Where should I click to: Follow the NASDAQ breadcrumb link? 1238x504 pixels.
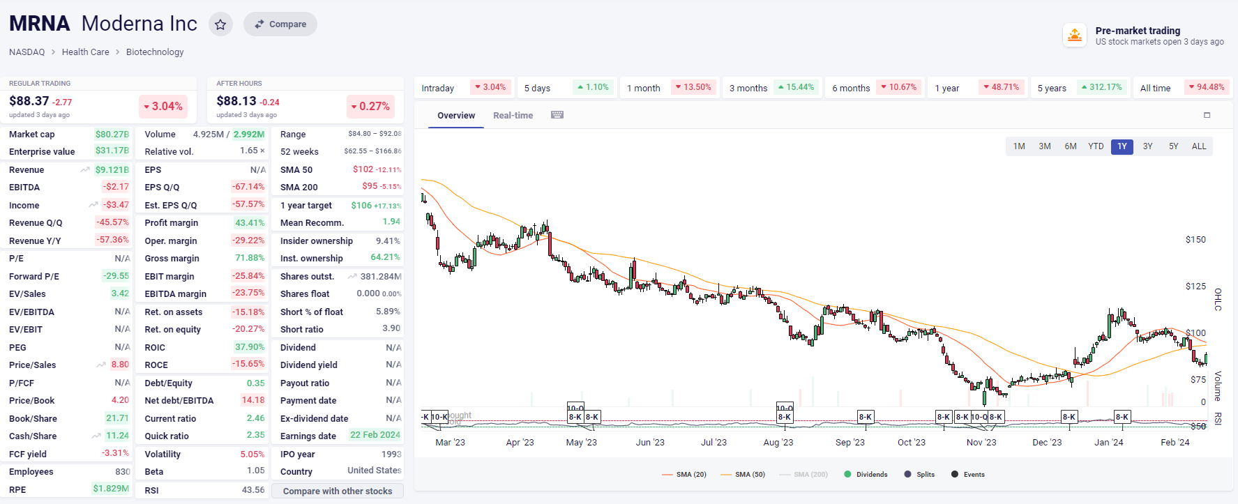27,52
